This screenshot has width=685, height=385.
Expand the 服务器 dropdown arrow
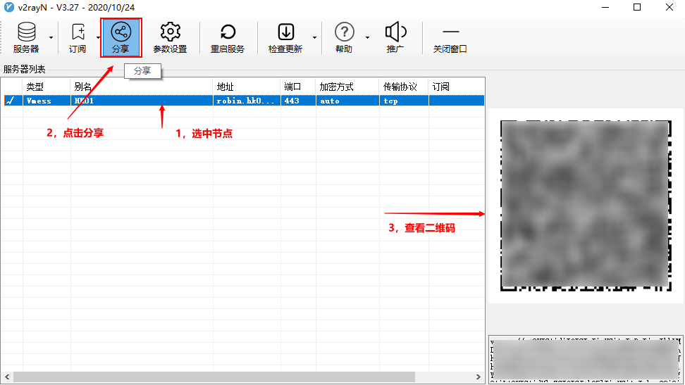point(51,37)
